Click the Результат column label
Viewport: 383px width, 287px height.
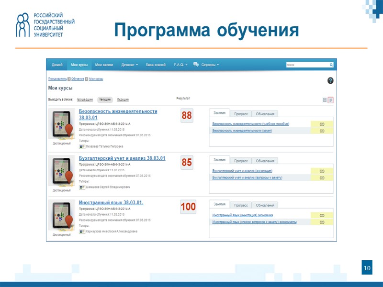tap(183, 99)
